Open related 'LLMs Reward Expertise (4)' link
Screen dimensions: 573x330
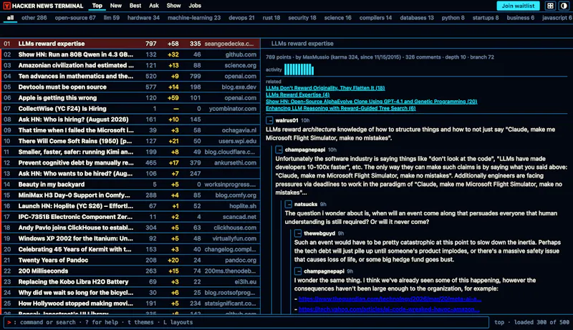click(297, 94)
